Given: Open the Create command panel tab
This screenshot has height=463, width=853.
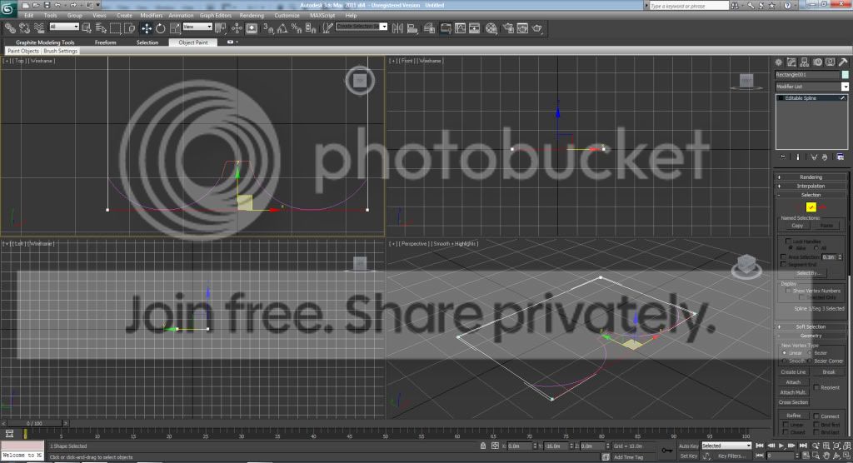Looking at the screenshot, I should (x=779, y=62).
